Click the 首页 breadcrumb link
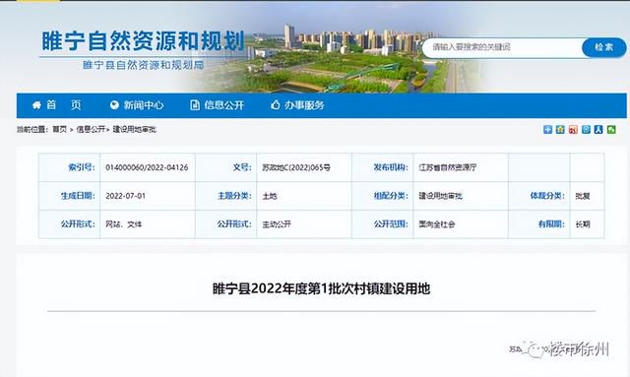This screenshot has height=377, width=630. [60, 129]
